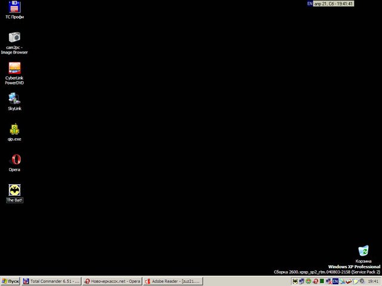
Task: Click the tray clock showing 19:41
Action: point(373,281)
